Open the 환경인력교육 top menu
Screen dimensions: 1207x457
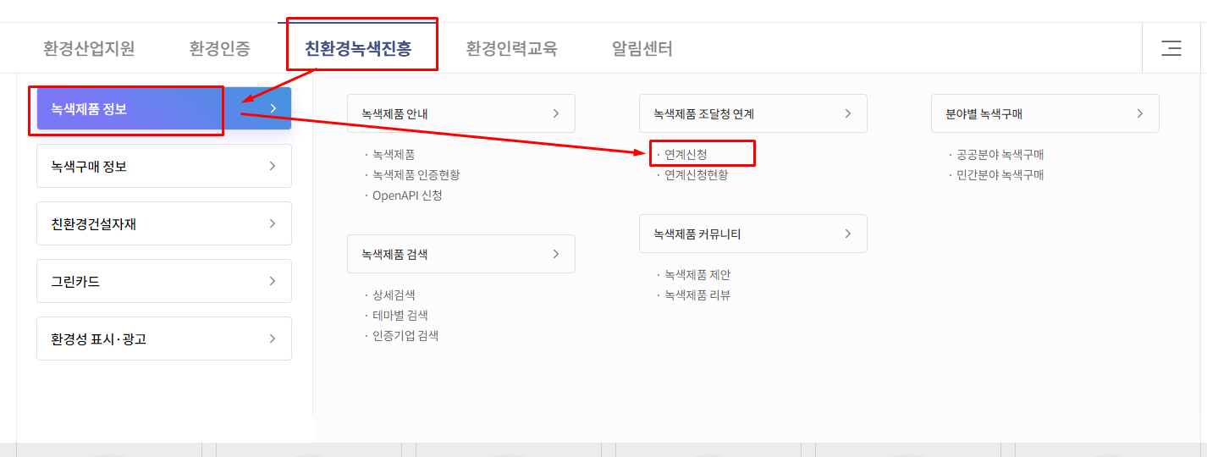(512, 48)
